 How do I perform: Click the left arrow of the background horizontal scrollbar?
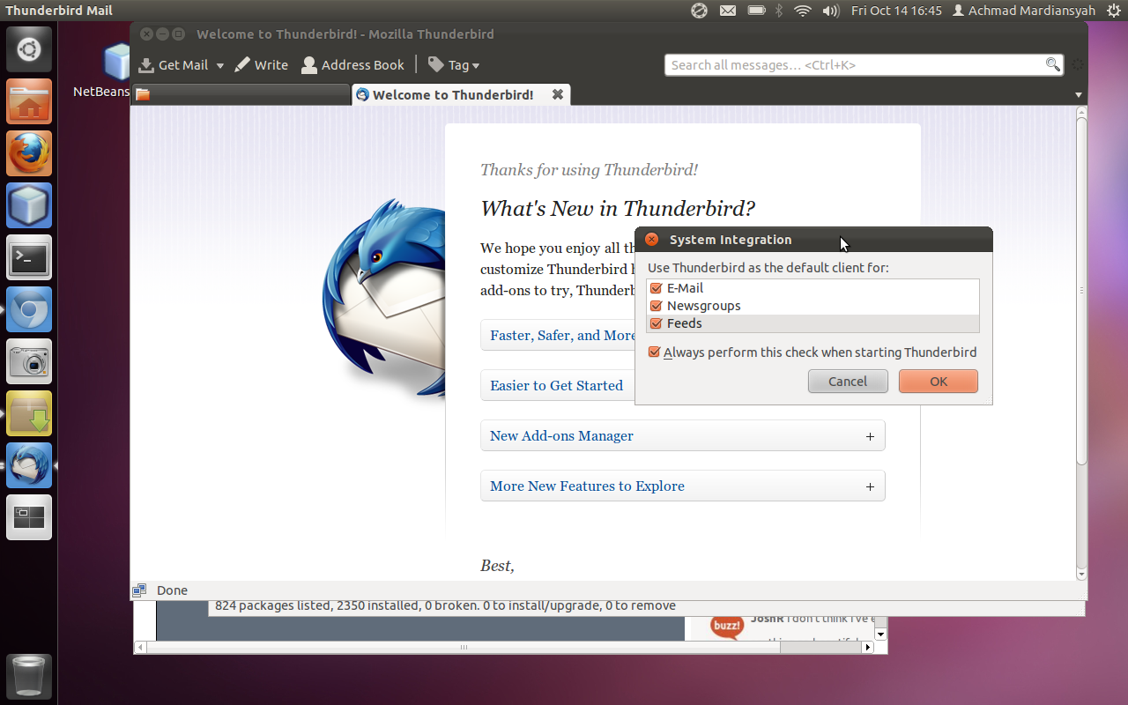(140, 647)
